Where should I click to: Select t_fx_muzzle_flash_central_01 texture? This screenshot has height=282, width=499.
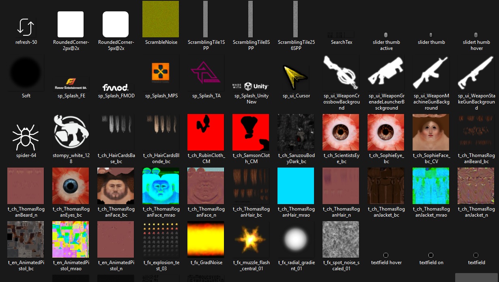[x=251, y=239]
